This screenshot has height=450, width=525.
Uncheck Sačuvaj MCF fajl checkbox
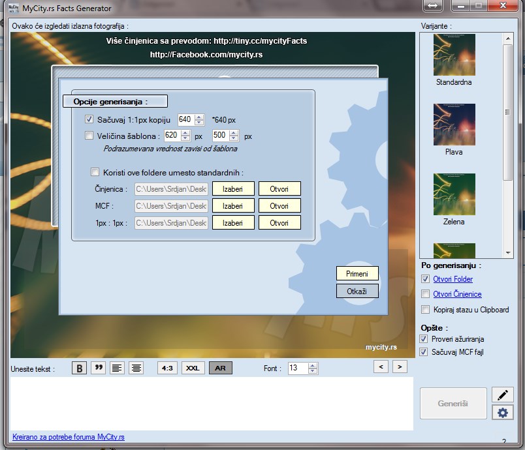(424, 352)
